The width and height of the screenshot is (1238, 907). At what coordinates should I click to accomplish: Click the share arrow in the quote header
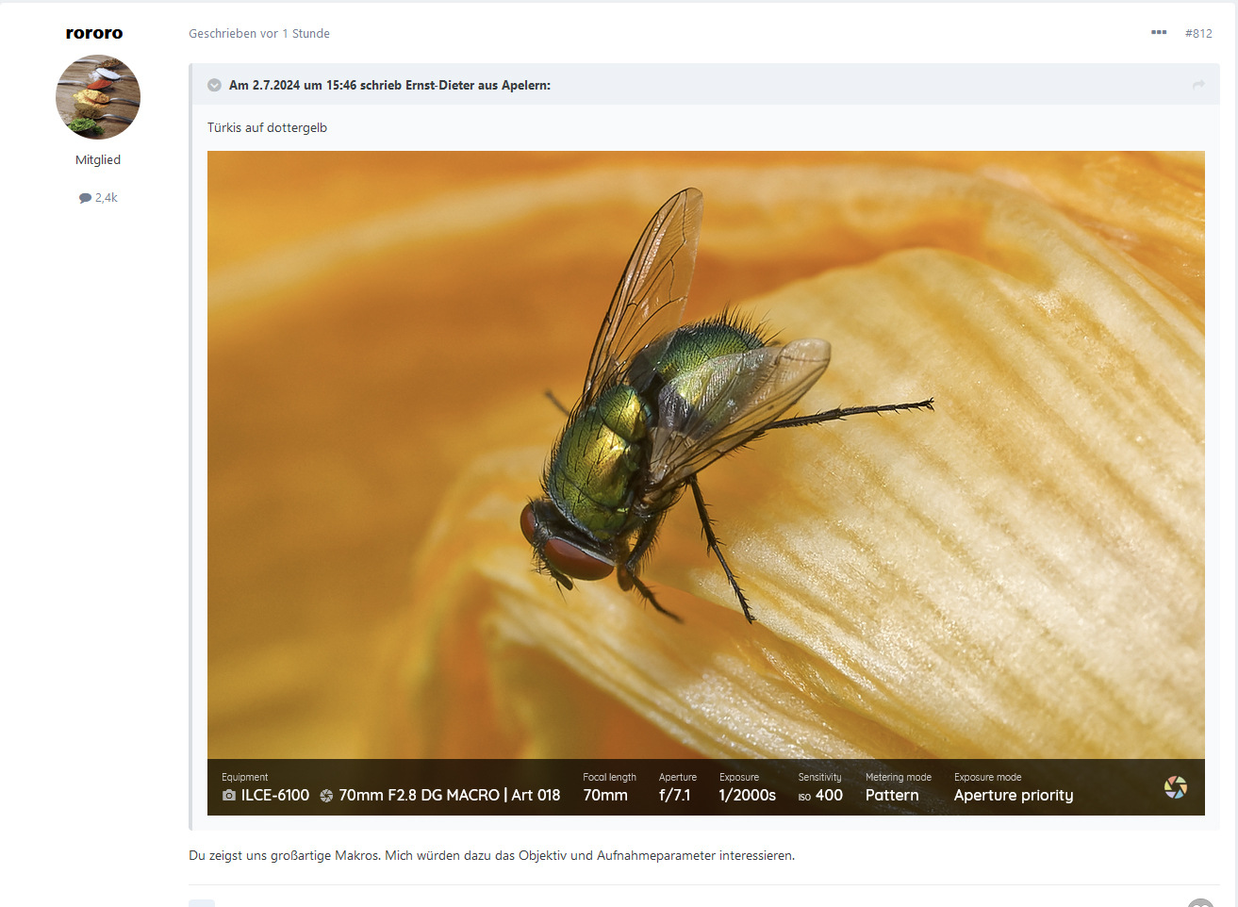1198,85
